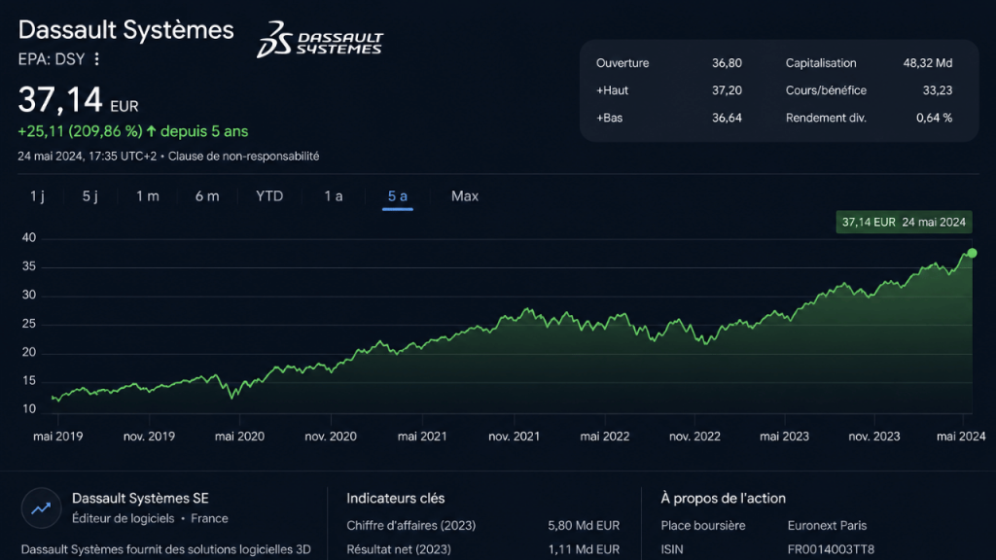
Task: Click the Ouverture value 36,80
Action: pos(727,63)
